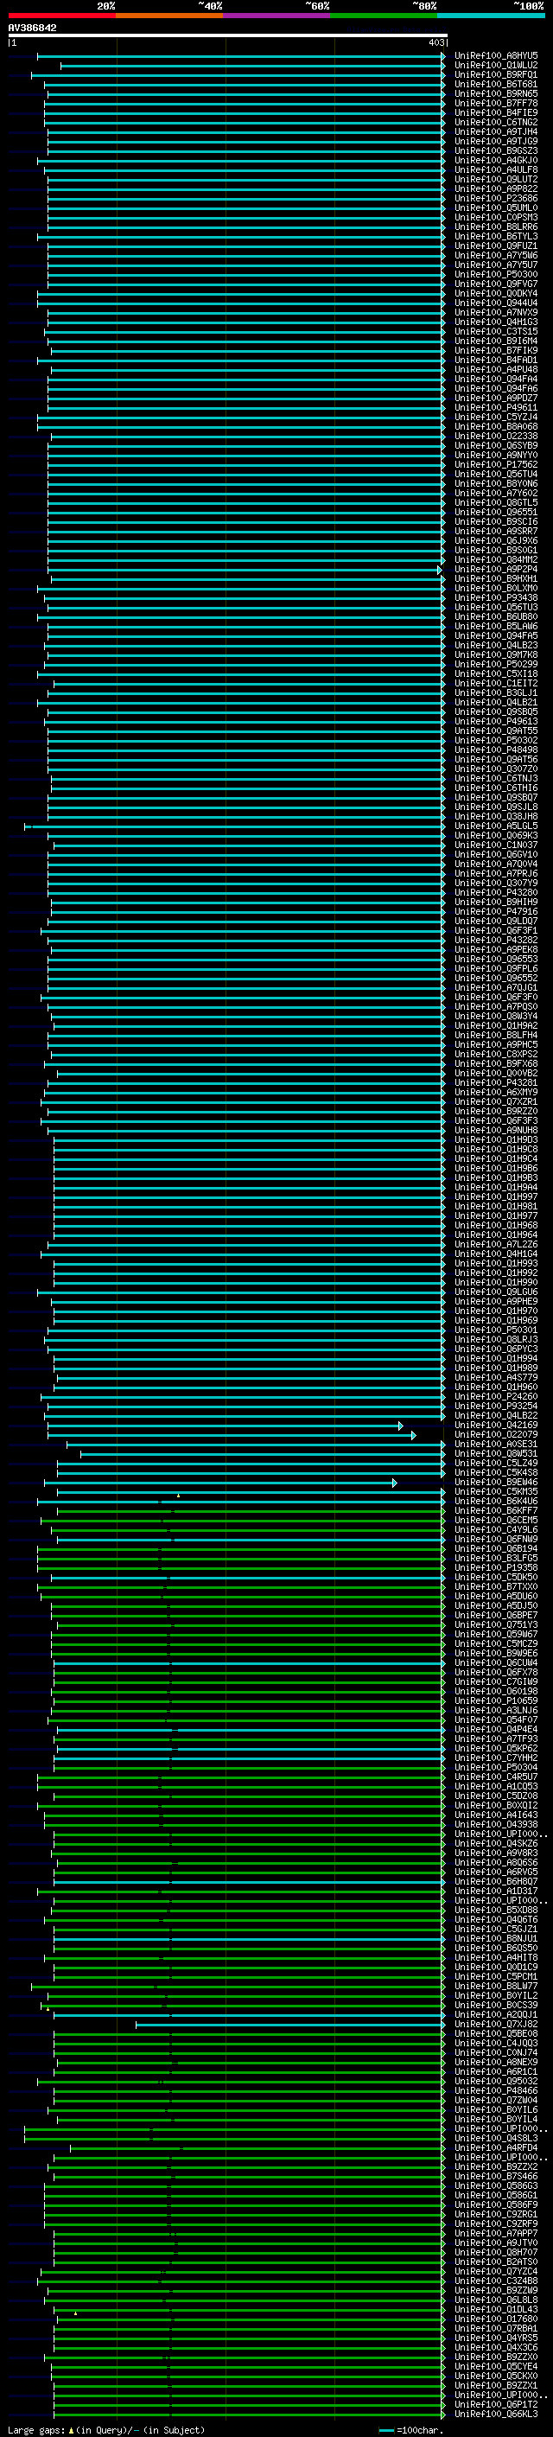The image size is (553, 2437).
Task: Click the green ~80% identity legend bar
Action: click(x=384, y=16)
